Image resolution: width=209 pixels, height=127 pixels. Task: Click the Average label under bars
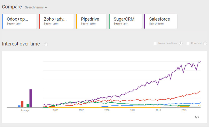coord(25,110)
